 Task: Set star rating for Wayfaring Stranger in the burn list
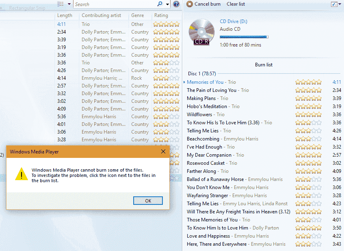(x=308, y=196)
